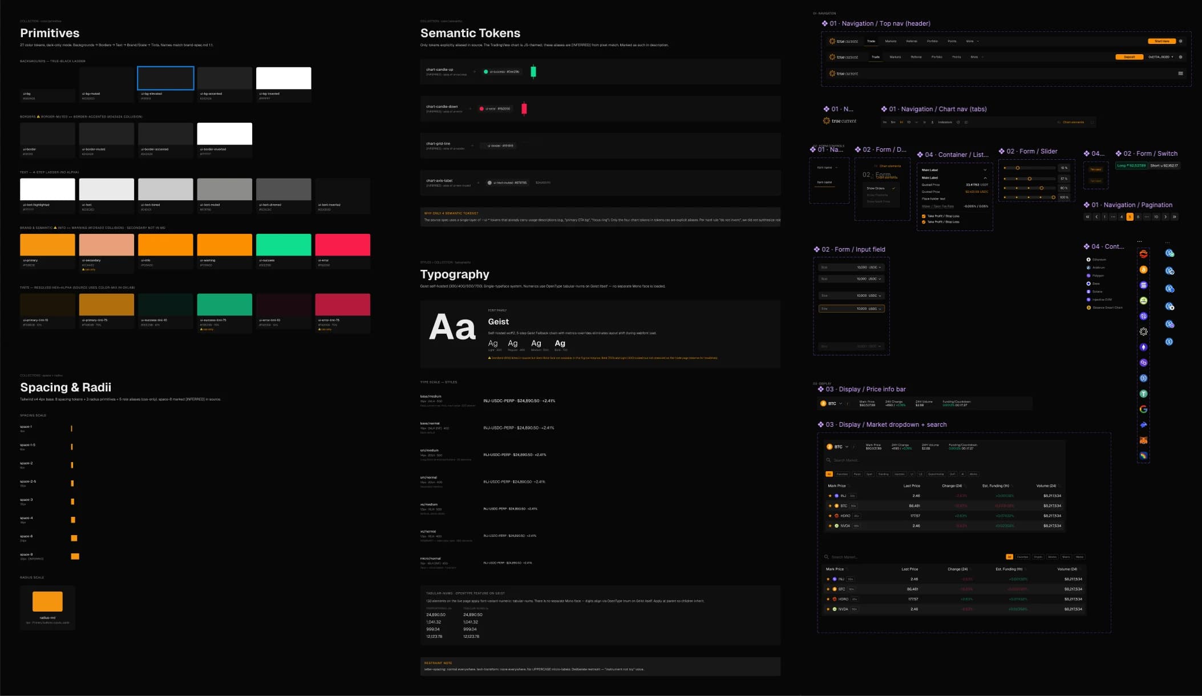Click the green Tether T icon
This screenshot has height=696, width=1202.
tap(1143, 394)
